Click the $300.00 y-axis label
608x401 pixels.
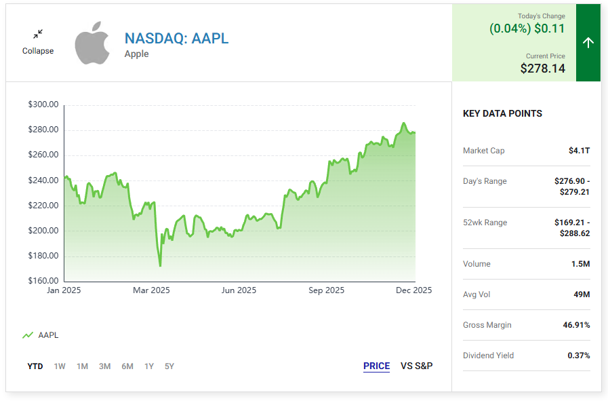pyautogui.click(x=43, y=104)
